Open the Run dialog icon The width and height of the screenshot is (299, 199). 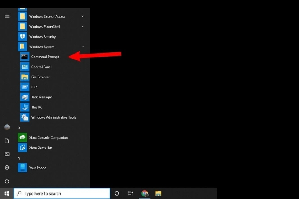(x=25, y=87)
